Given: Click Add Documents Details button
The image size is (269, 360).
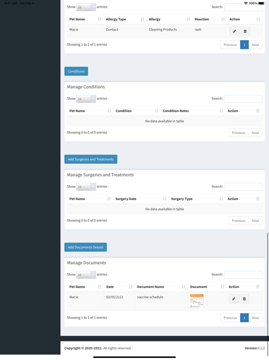Looking at the screenshot, I should 85,247.
